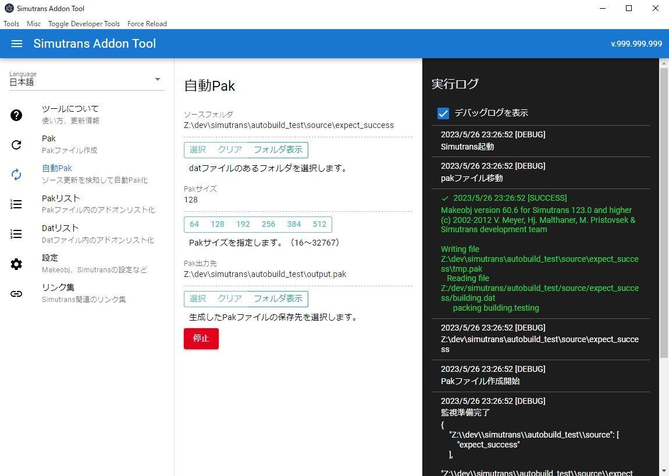
Task: Click the 自動Pak sync icon
Action: coord(16,175)
